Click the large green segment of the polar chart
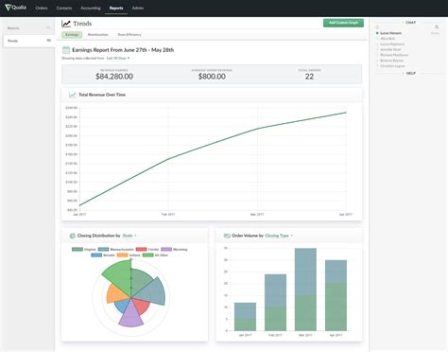 click(x=119, y=276)
